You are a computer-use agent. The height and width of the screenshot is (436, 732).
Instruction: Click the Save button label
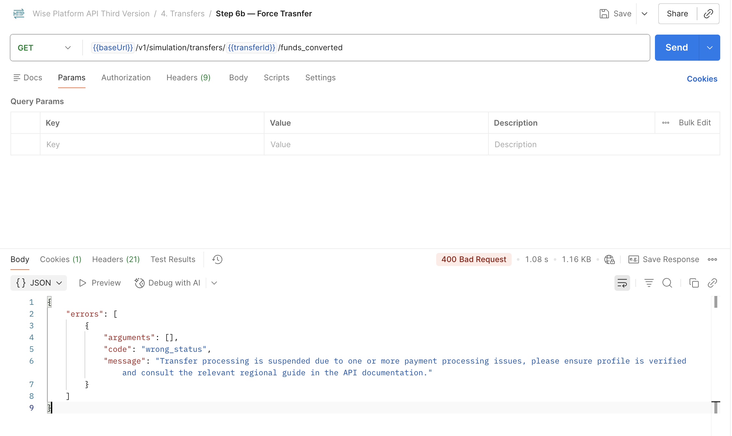pos(622,14)
